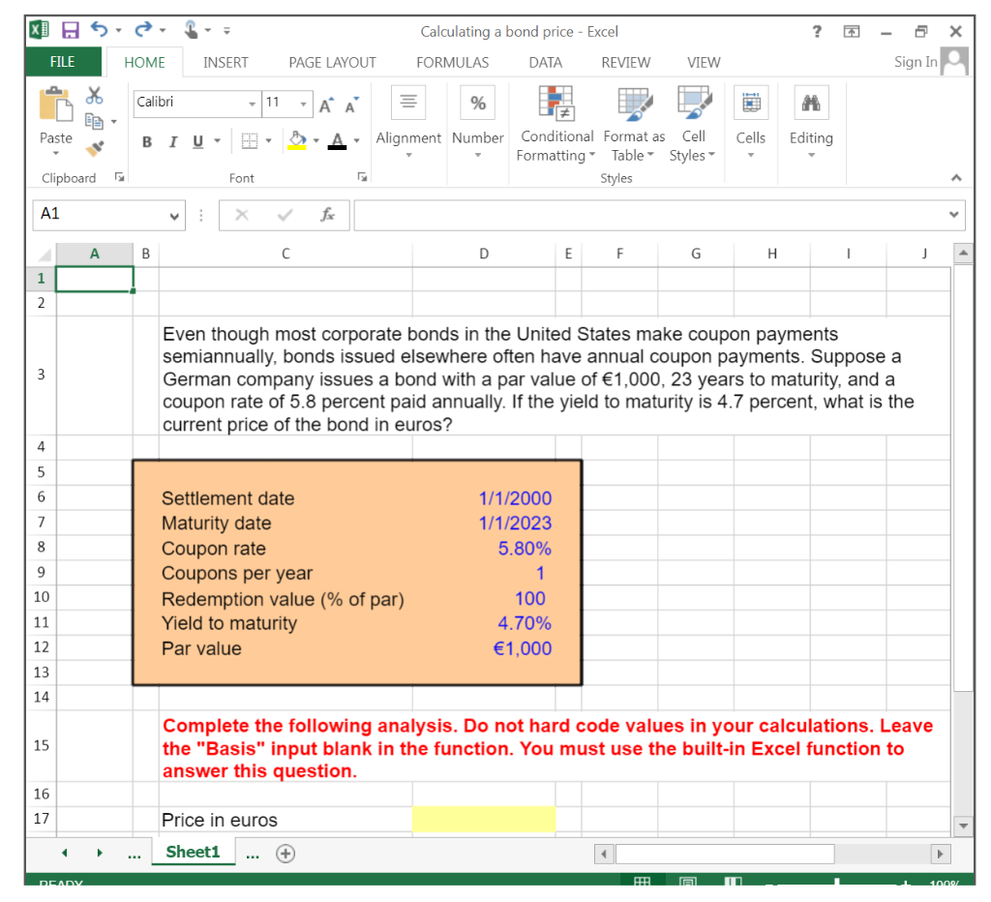
Task: Open the DATA ribbon tab
Action: 545,62
